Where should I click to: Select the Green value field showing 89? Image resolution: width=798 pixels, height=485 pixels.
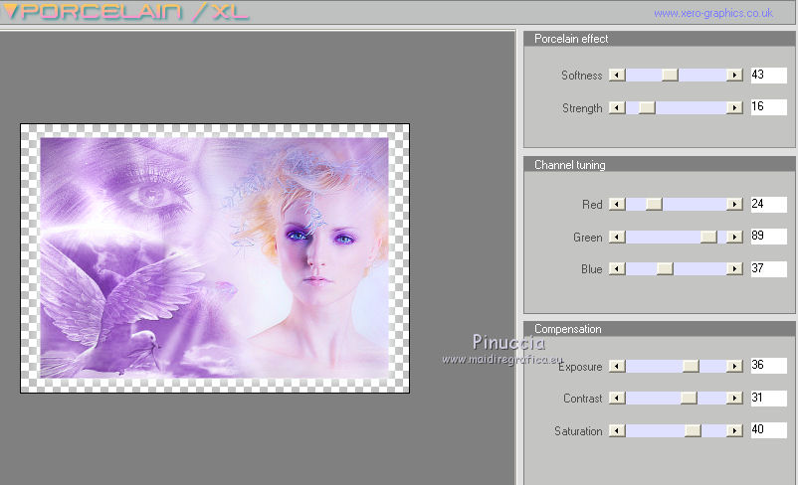[x=769, y=237]
